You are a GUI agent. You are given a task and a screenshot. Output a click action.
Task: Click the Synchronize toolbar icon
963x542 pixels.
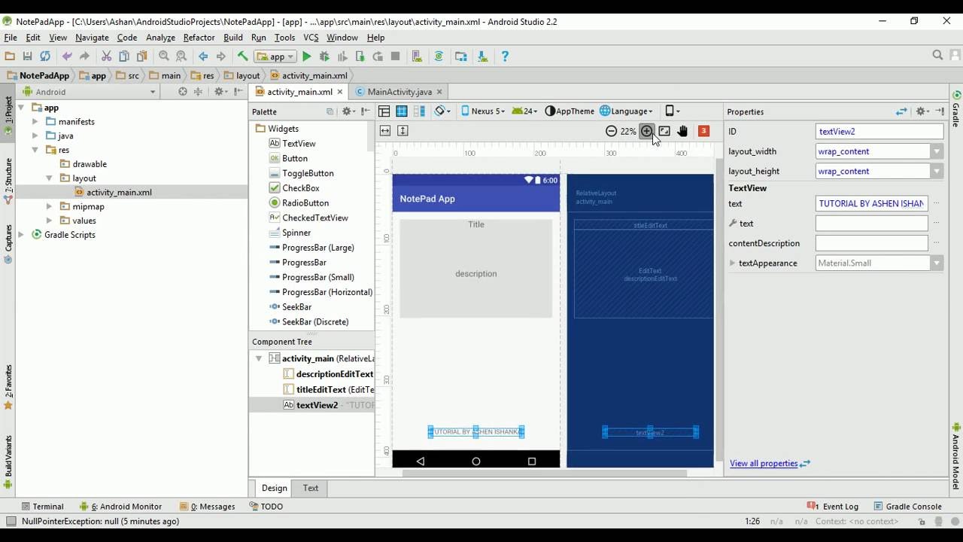[x=45, y=56]
